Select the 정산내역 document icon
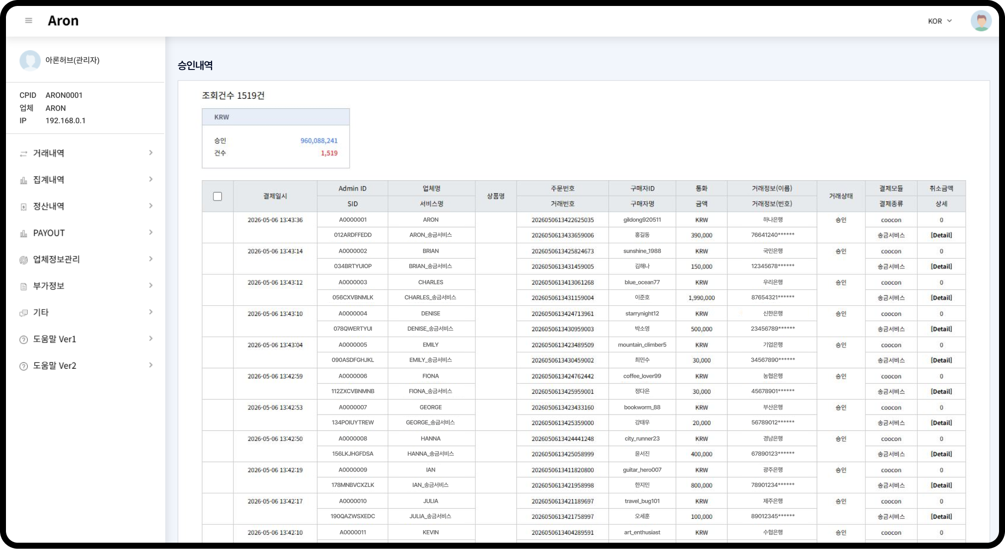 coord(23,206)
